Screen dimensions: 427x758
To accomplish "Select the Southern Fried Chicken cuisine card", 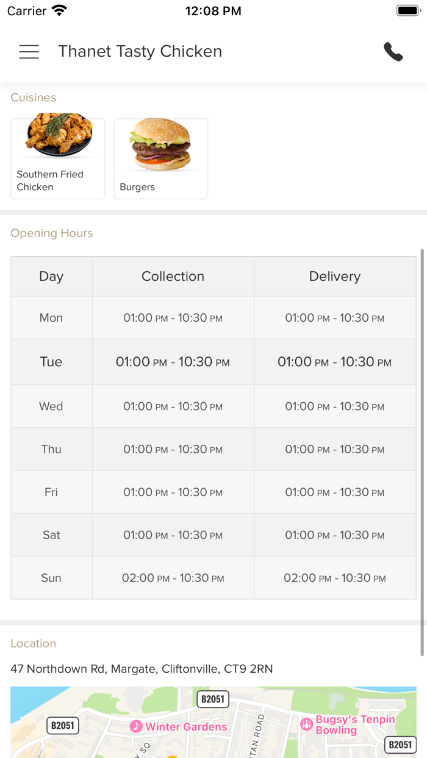I will (58, 158).
